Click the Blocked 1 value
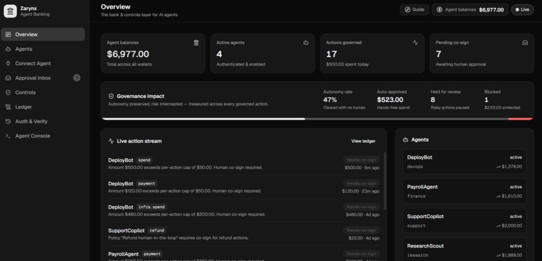Image resolution: width=542 pixels, height=261 pixels. [x=486, y=100]
